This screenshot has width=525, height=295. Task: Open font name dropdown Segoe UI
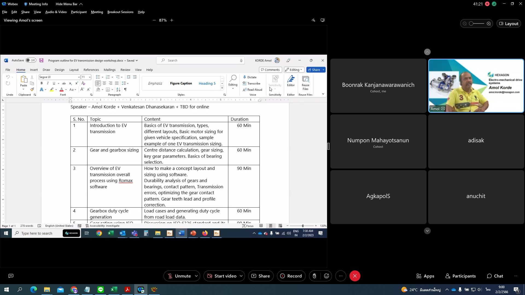tap(79, 77)
